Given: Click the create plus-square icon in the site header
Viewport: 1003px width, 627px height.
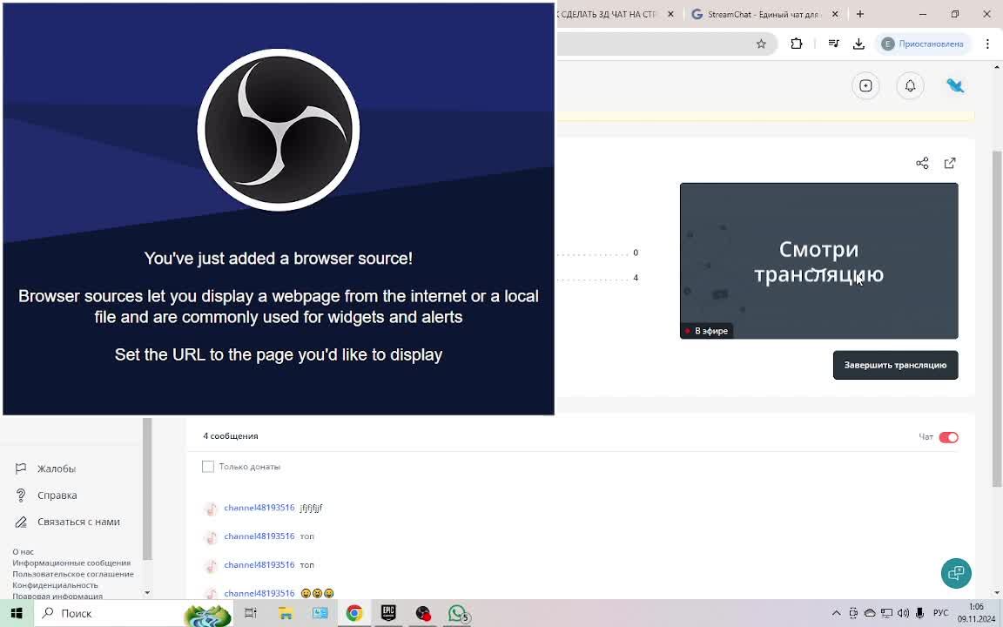Looking at the screenshot, I should (x=865, y=85).
